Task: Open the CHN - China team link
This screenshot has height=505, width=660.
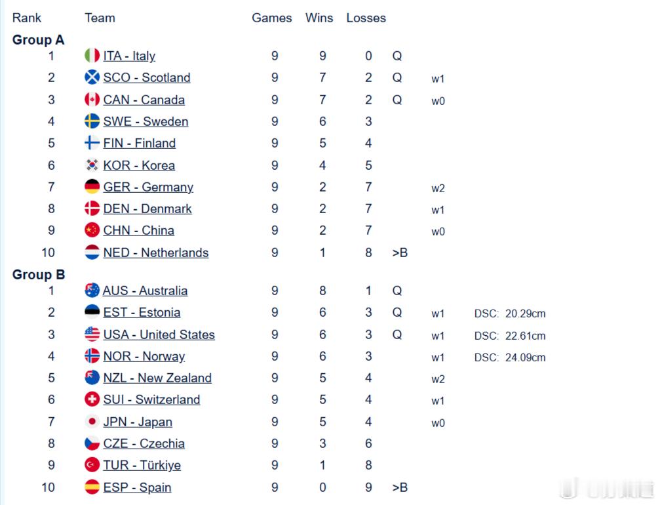Action: pos(138,230)
